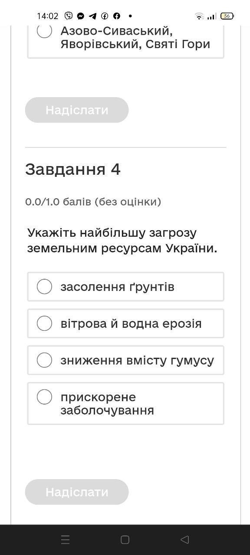Screen dimensions: 250x555
Task: Select radio button Азово-Сиваський, Яворівський option
Action: pos(44,31)
